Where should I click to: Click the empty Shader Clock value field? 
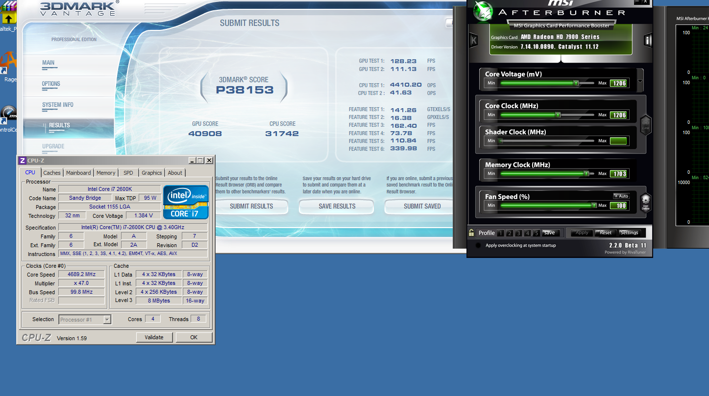pos(618,141)
